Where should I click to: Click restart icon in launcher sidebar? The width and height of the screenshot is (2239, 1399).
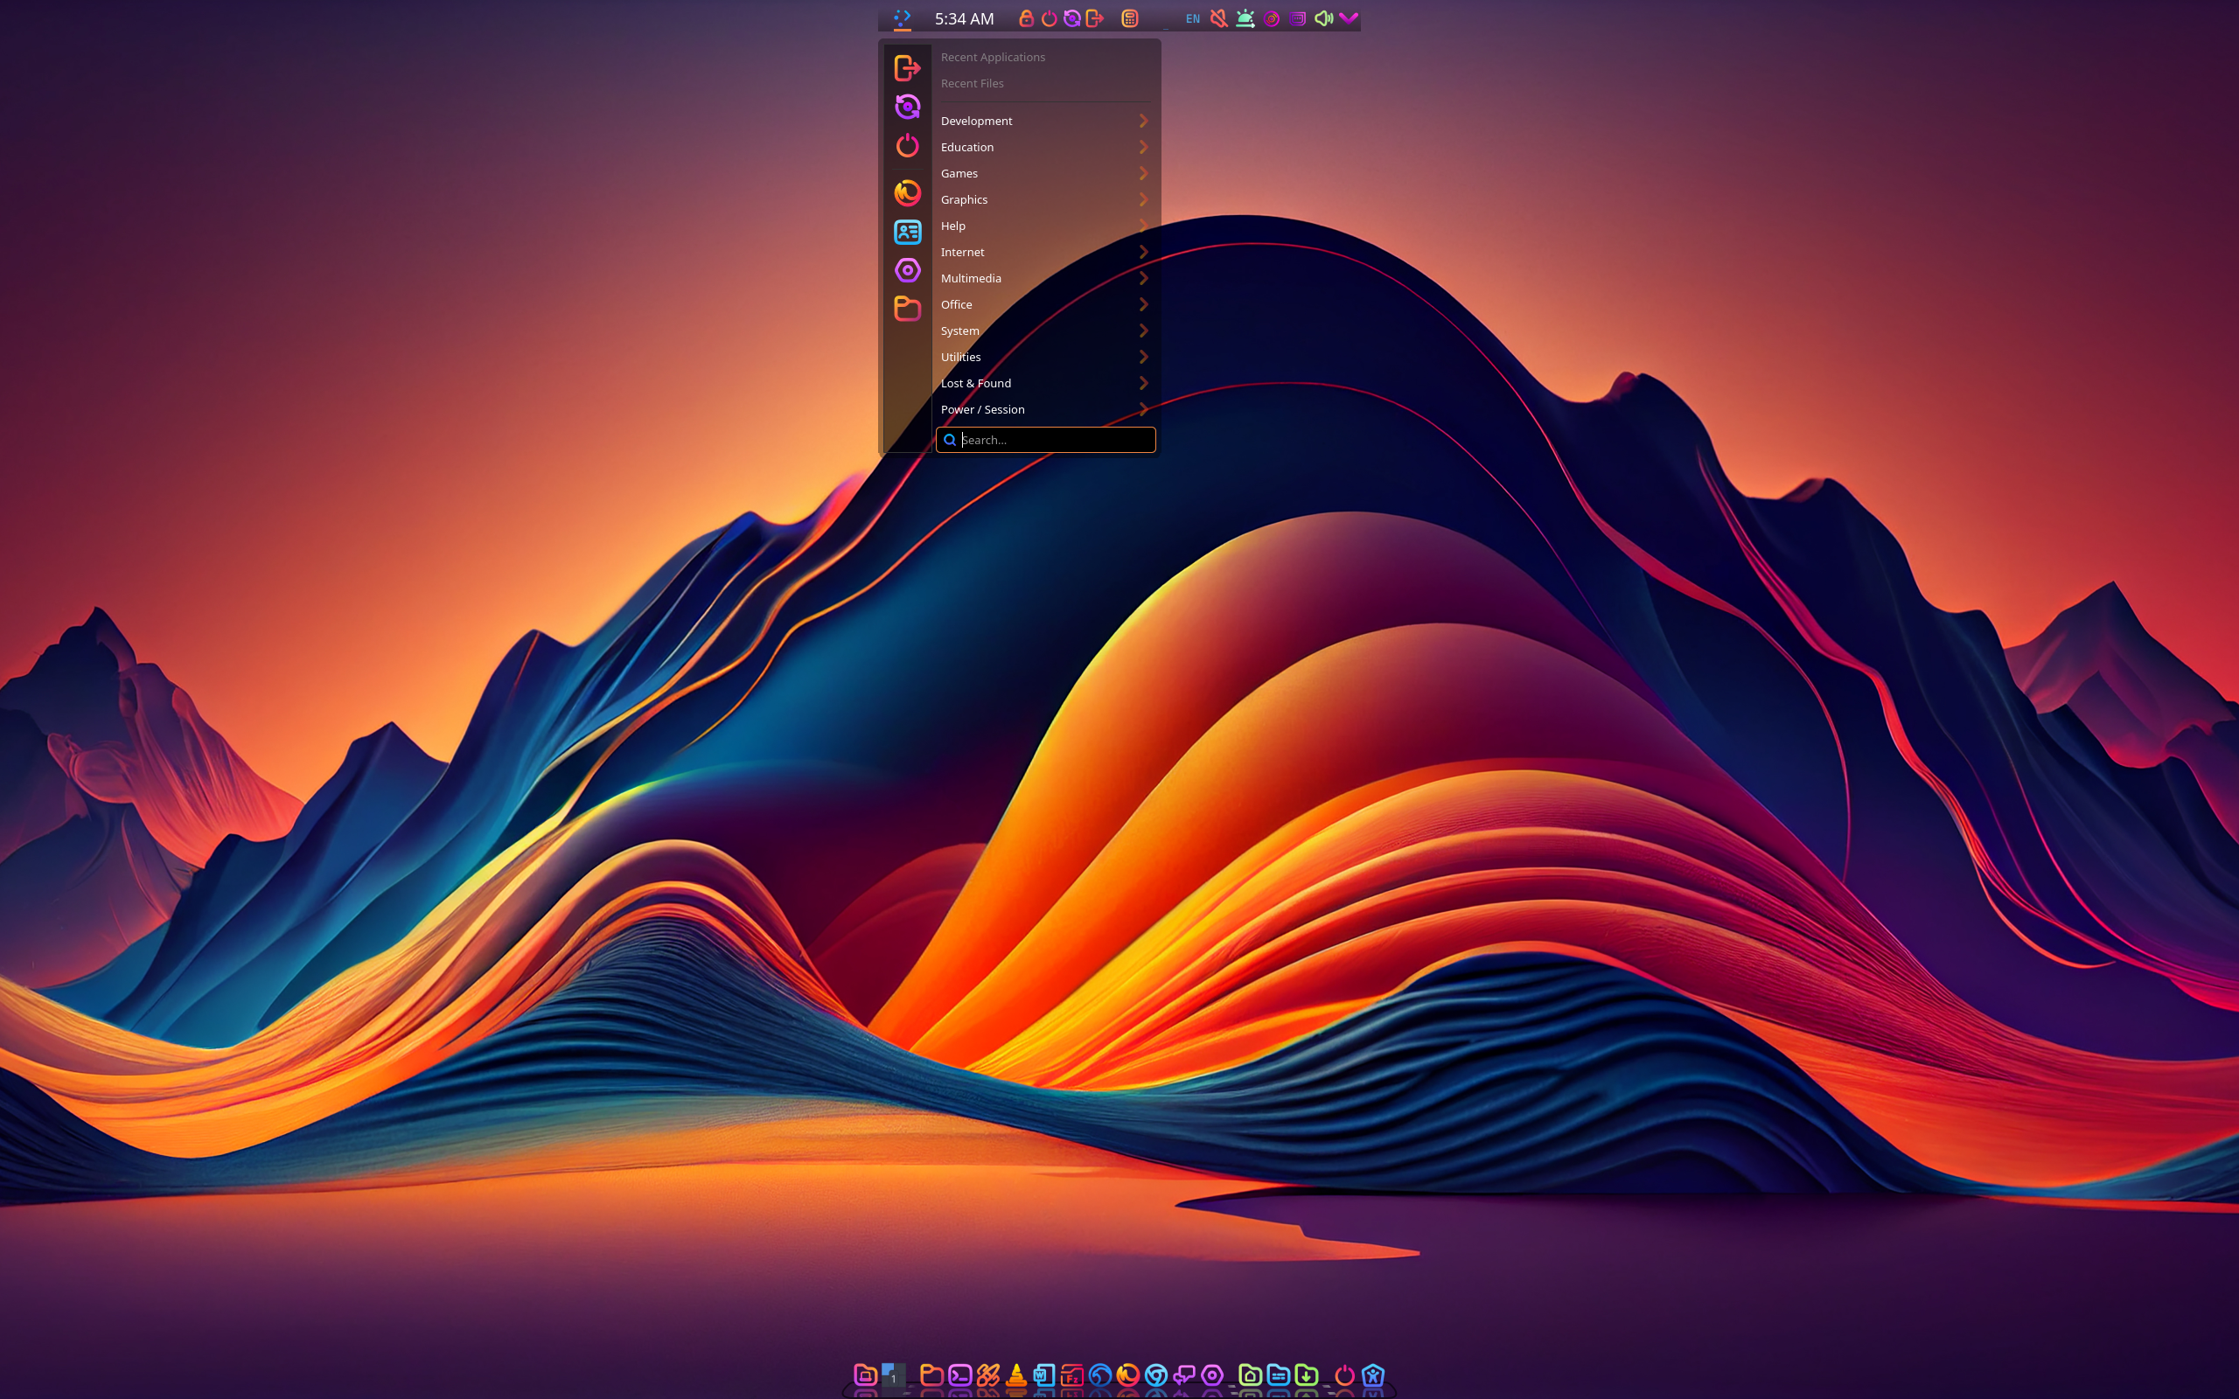(907, 107)
